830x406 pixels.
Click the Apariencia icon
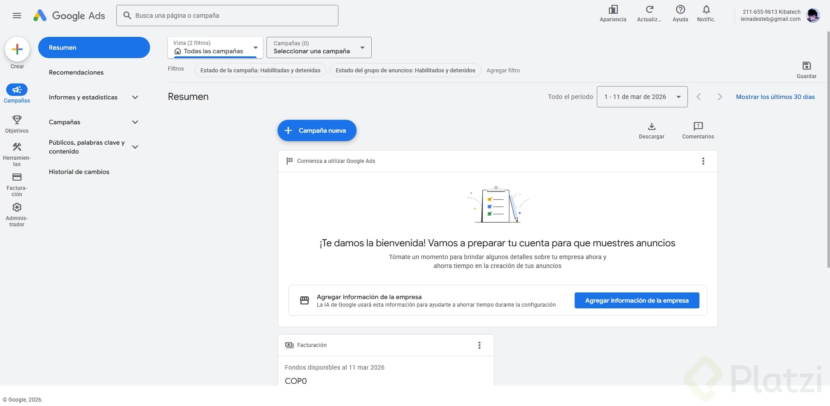613,9
